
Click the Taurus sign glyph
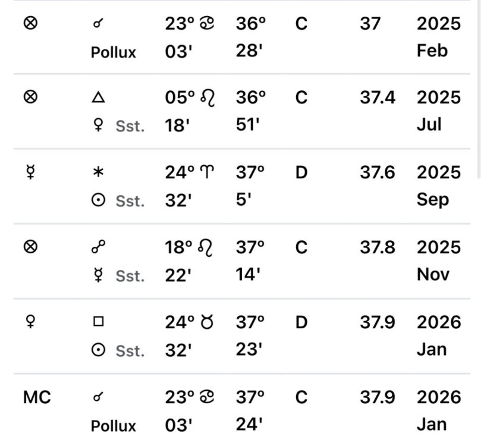click(x=208, y=322)
